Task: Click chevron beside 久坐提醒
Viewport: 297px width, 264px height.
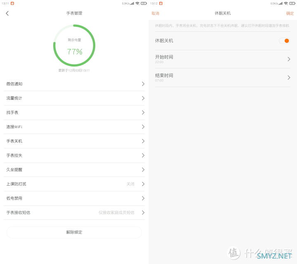Action: click(x=143, y=170)
